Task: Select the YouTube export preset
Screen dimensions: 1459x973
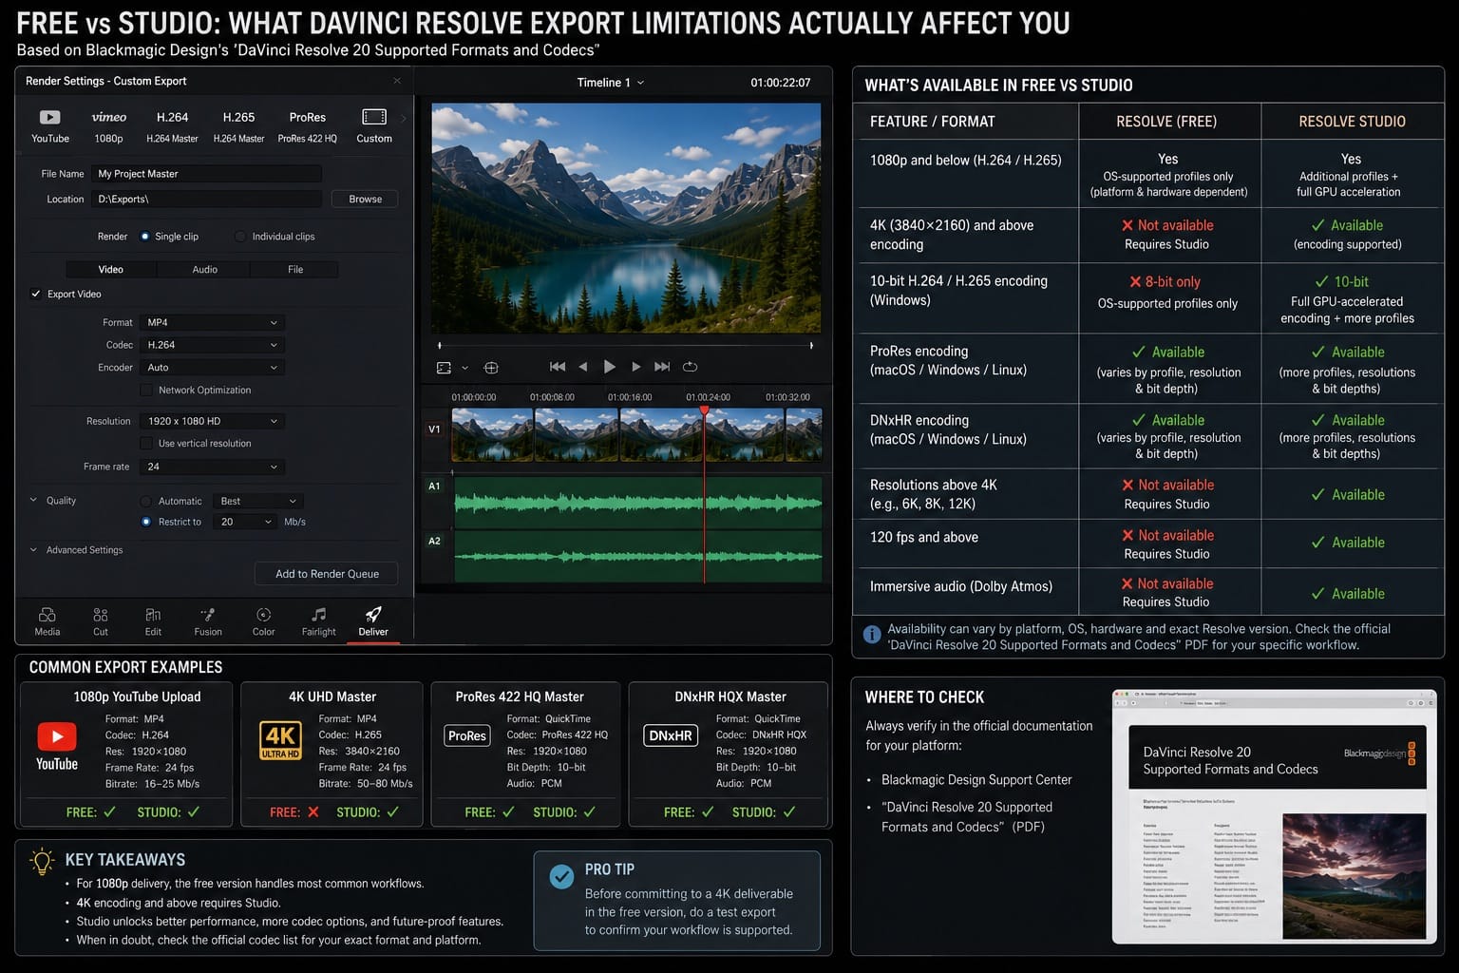Action: pyautogui.click(x=50, y=125)
